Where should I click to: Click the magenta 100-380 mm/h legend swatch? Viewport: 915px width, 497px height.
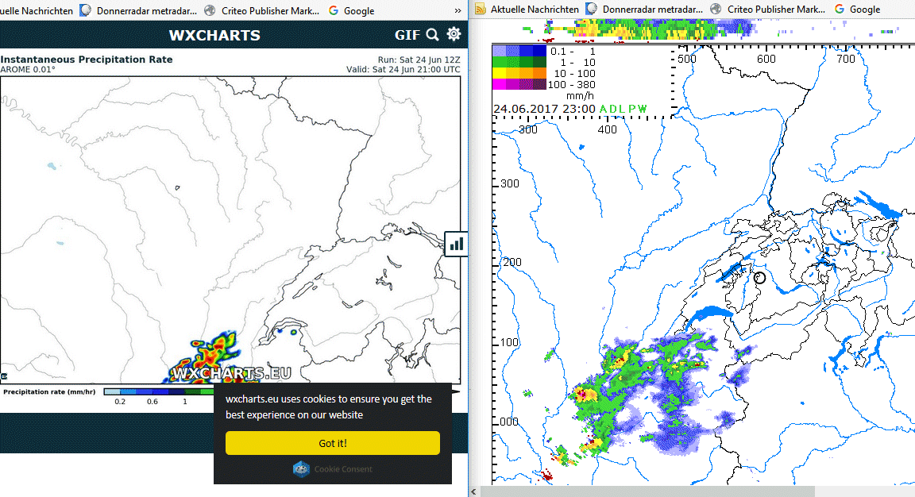502,84
